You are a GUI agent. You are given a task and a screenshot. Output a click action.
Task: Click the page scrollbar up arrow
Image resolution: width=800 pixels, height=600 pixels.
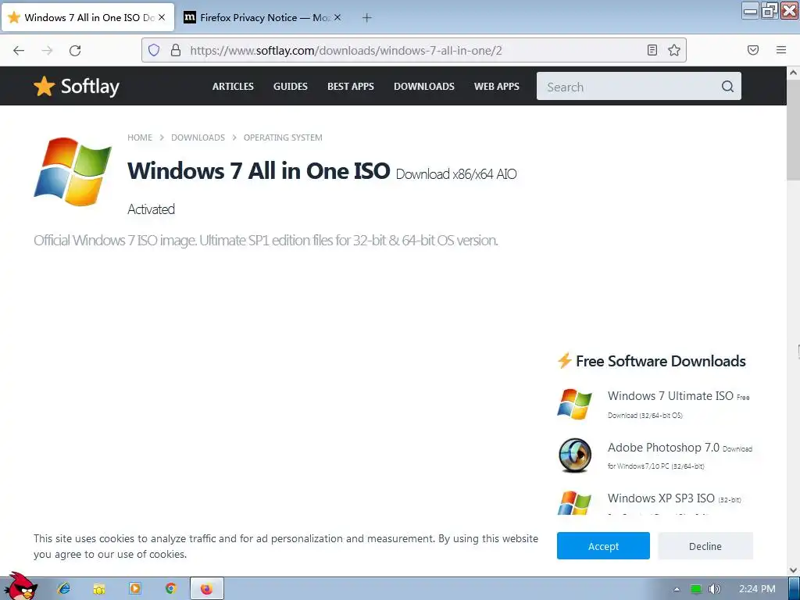point(793,73)
